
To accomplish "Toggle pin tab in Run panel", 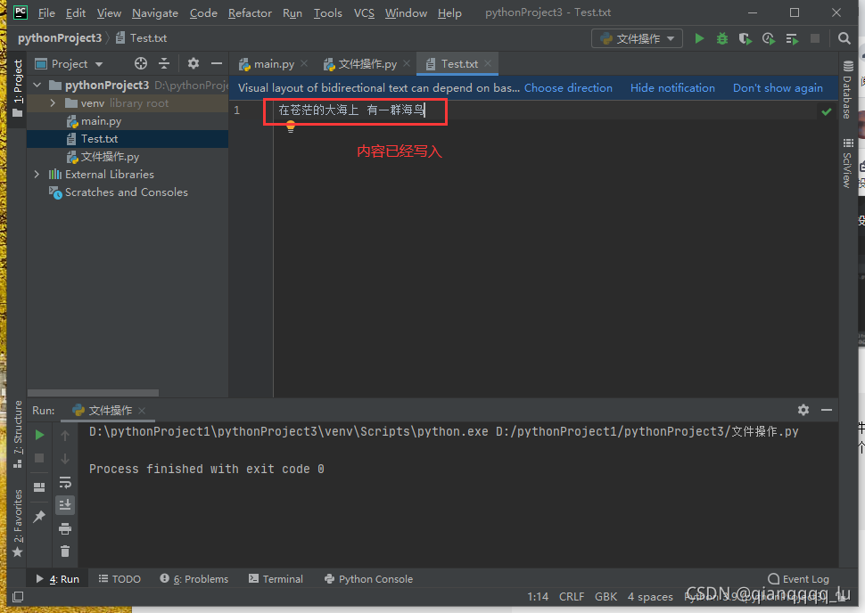I will point(39,517).
